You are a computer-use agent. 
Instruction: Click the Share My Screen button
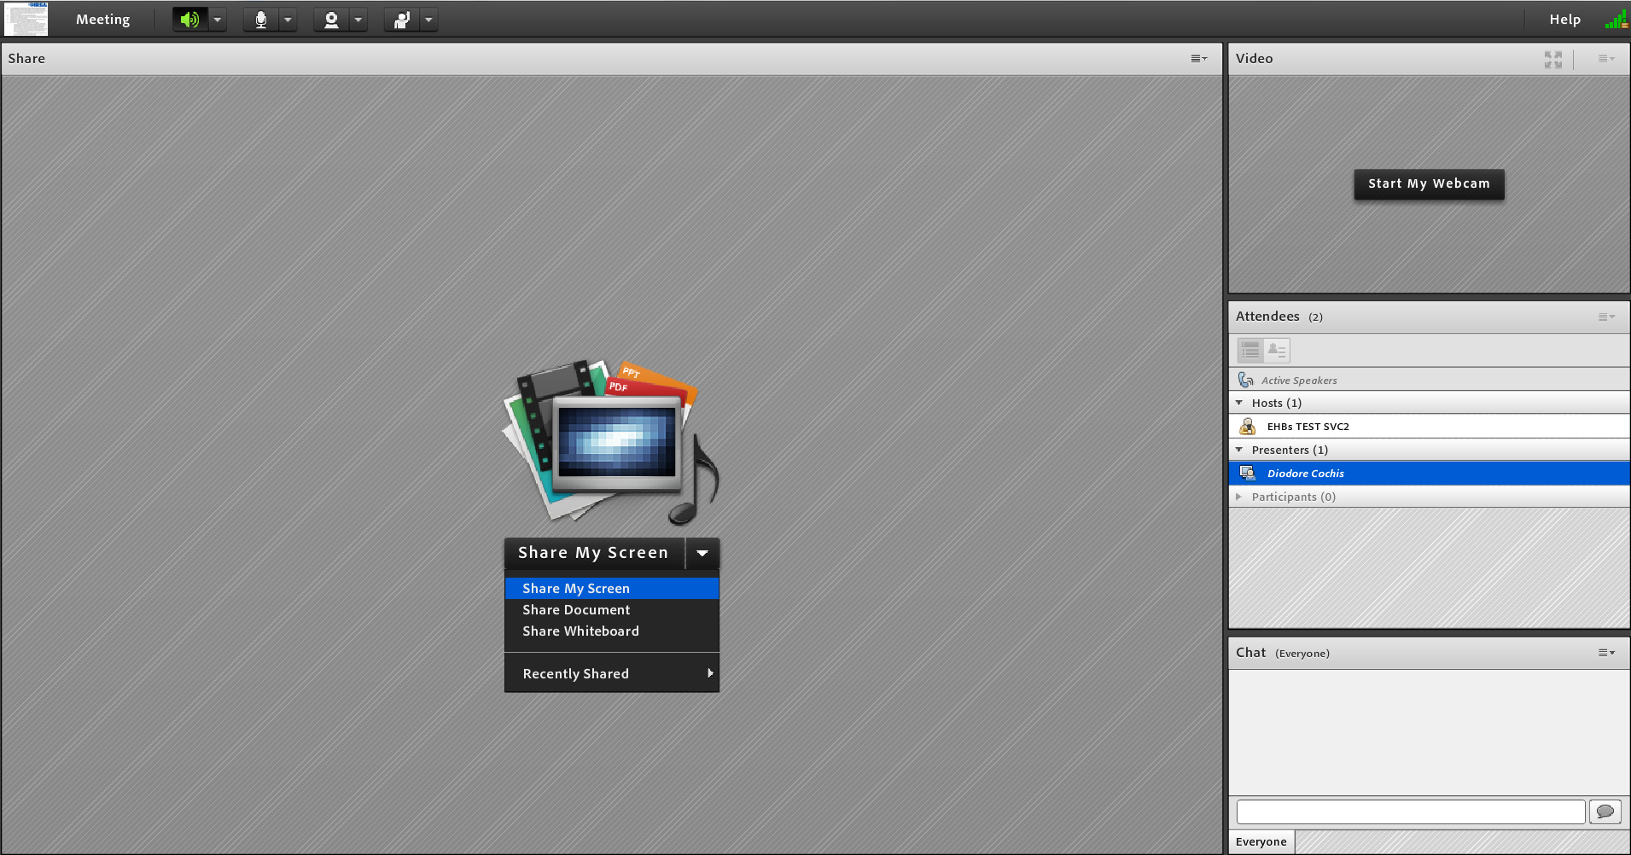point(594,553)
